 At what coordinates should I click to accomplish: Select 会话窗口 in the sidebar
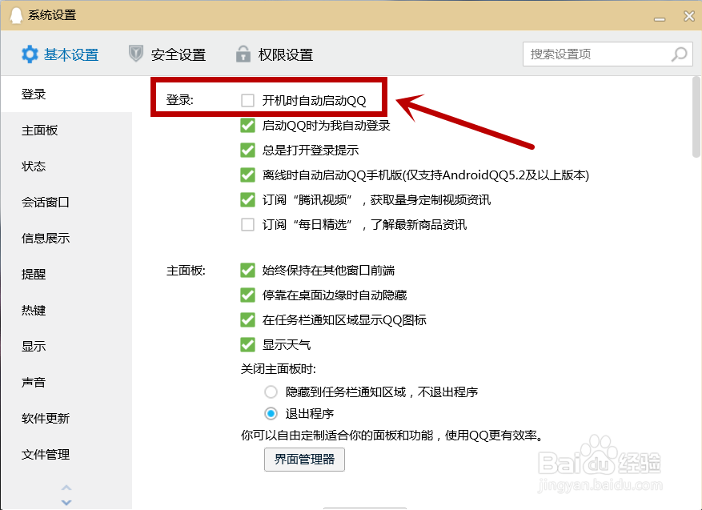66,203
